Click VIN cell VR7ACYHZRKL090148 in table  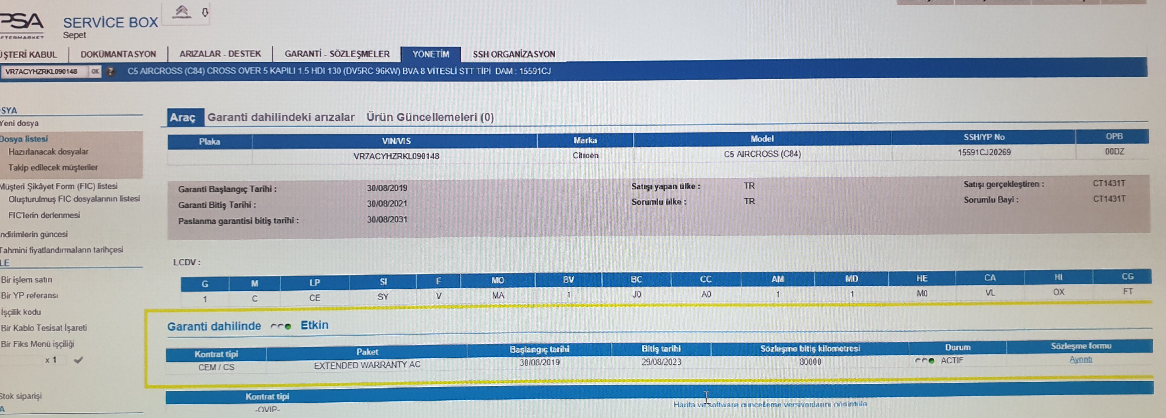coord(396,156)
